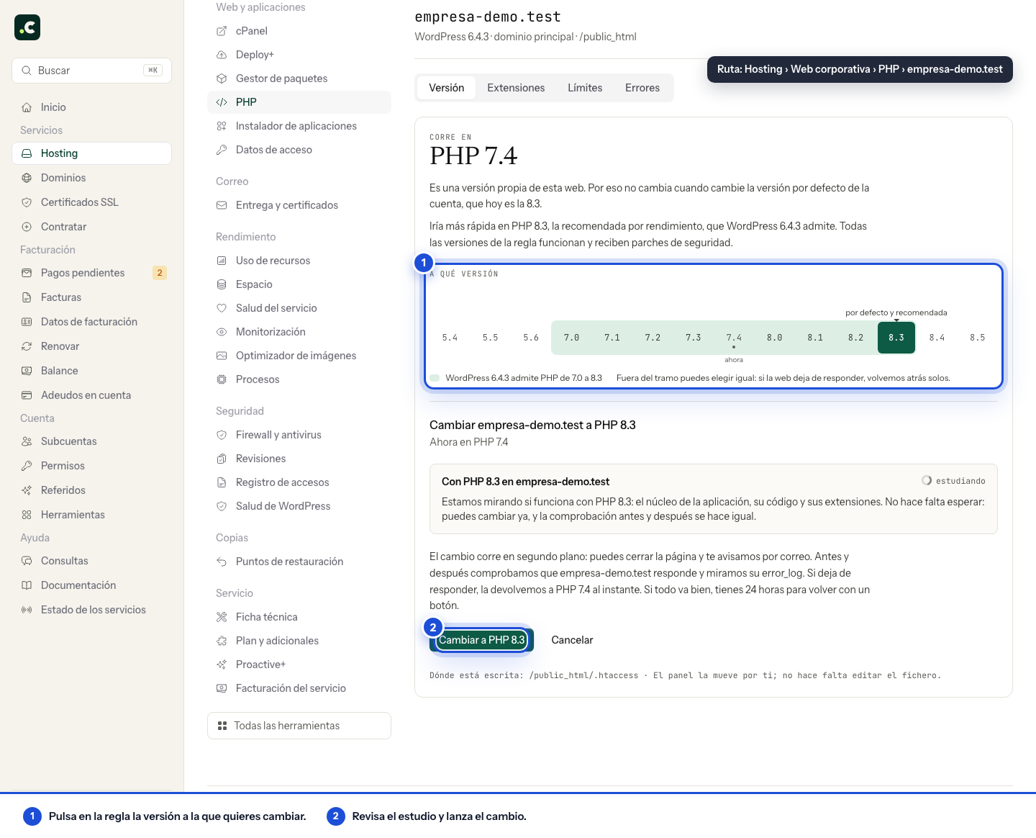
Task: Click the Procesos chip icon
Action: click(x=222, y=379)
